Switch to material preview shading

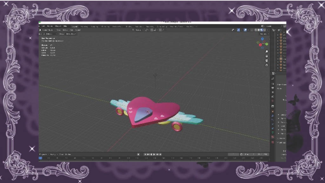(x=262, y=30)
